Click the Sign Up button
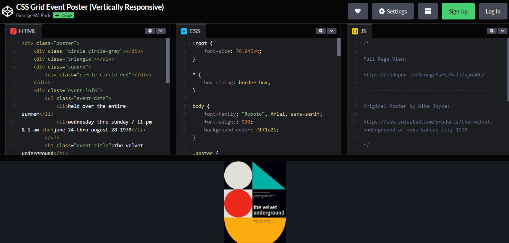The image size is (509, 243). click(458, 11)
